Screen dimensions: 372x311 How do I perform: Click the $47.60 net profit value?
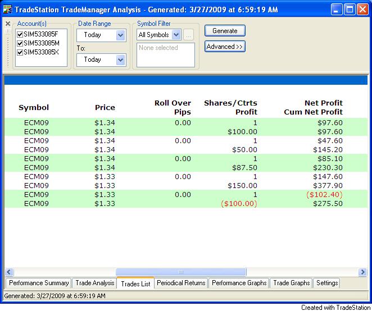tap(330, 141)
